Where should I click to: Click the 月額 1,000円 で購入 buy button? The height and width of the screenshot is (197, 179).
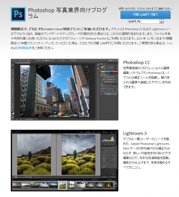pyautogui.click(x=145, y=15)
